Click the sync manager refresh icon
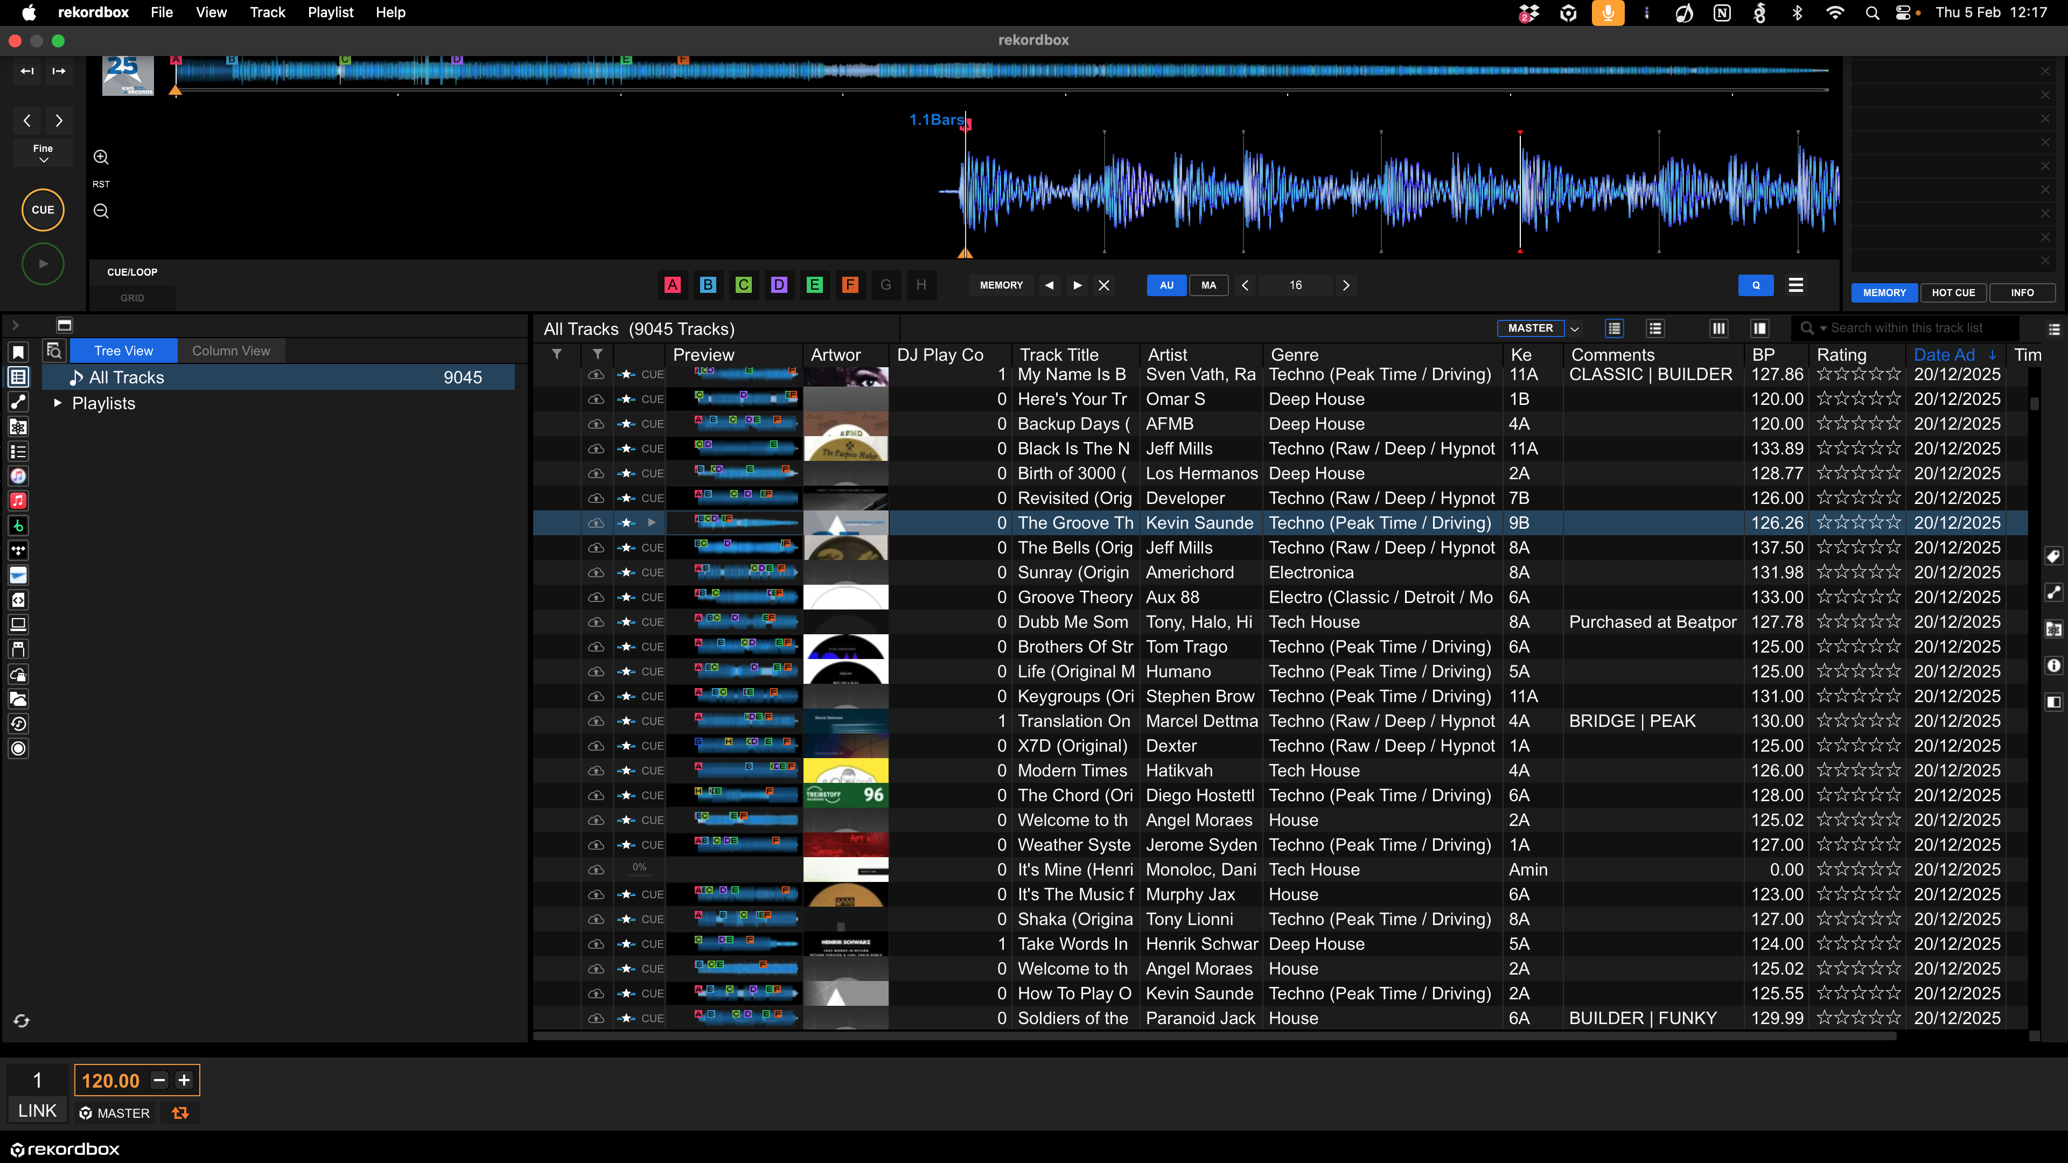Viewport: 2068px width, 1163px height. click(x=22, y=1021)
